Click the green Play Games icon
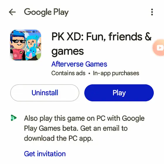Viewport: 164px width, 164px height. pyautogui.click(x=14, y=118)
